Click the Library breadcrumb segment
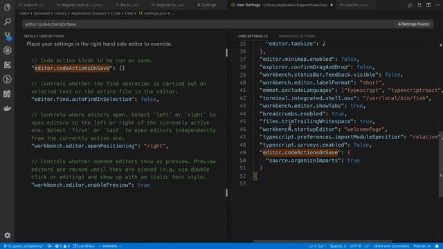This screenshot has height=249, width=443. pyautogui.click(x=60, y=13)
